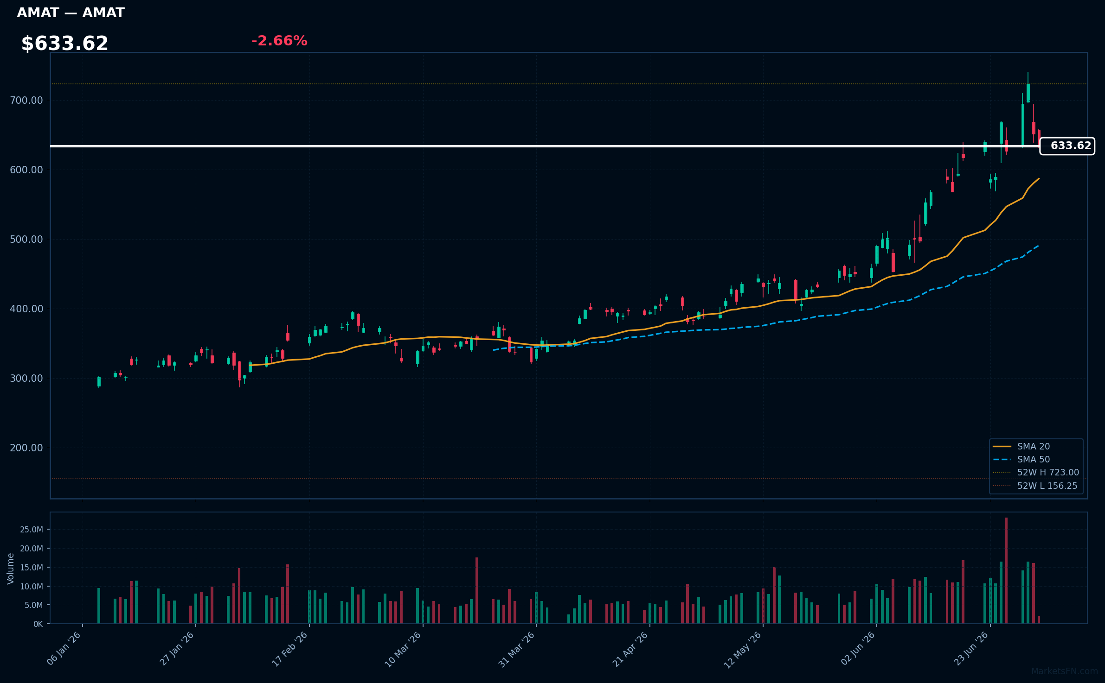Click the Volume axis title
The width and height of the screenshot is (1105, 683).
coord(11,569)
